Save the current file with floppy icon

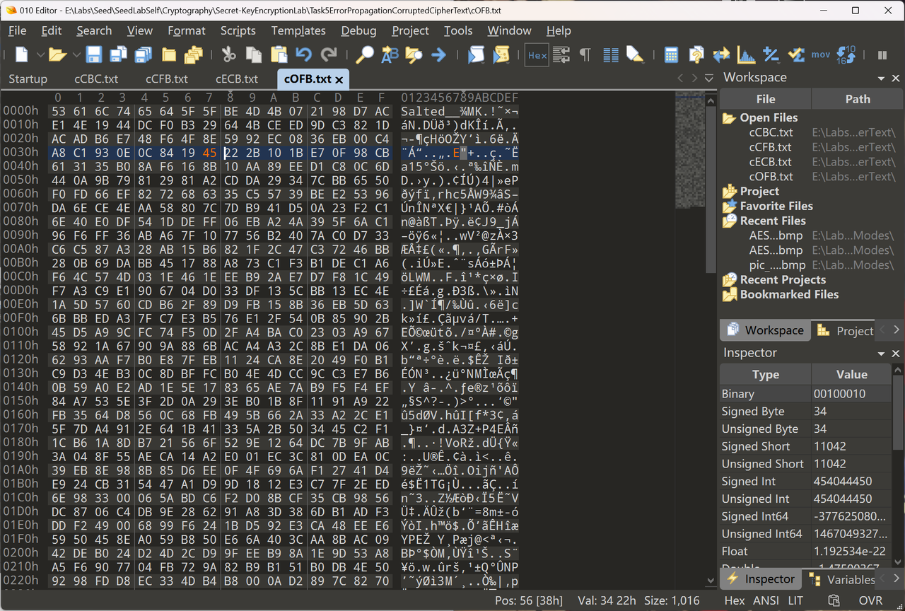(94, 54)
